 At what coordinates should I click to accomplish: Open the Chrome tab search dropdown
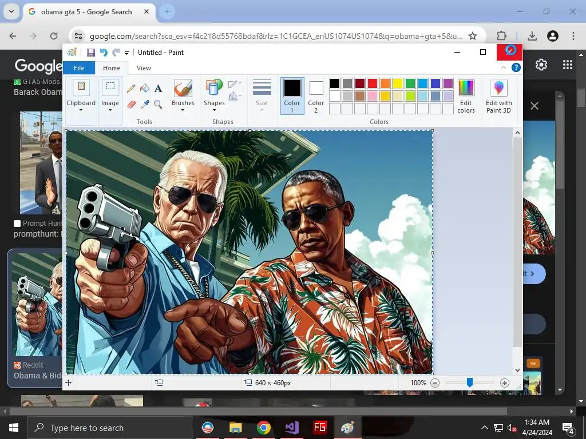pos(11,11)
